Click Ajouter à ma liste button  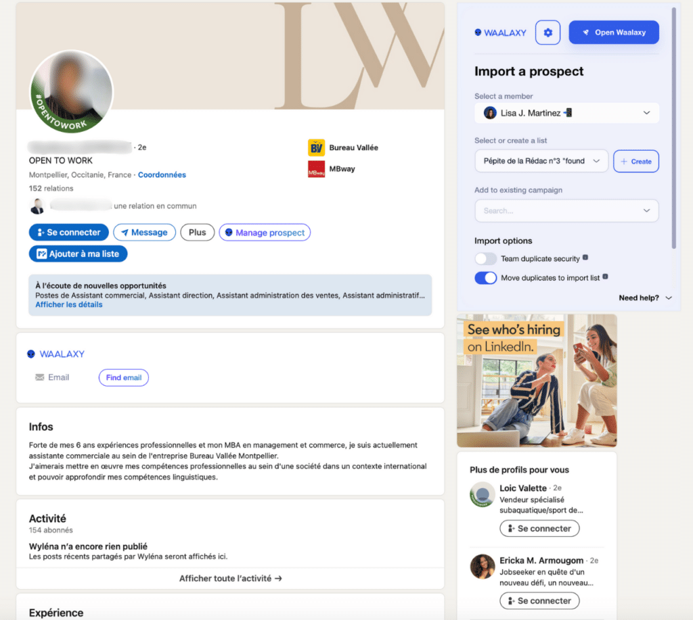coord(78,254)
